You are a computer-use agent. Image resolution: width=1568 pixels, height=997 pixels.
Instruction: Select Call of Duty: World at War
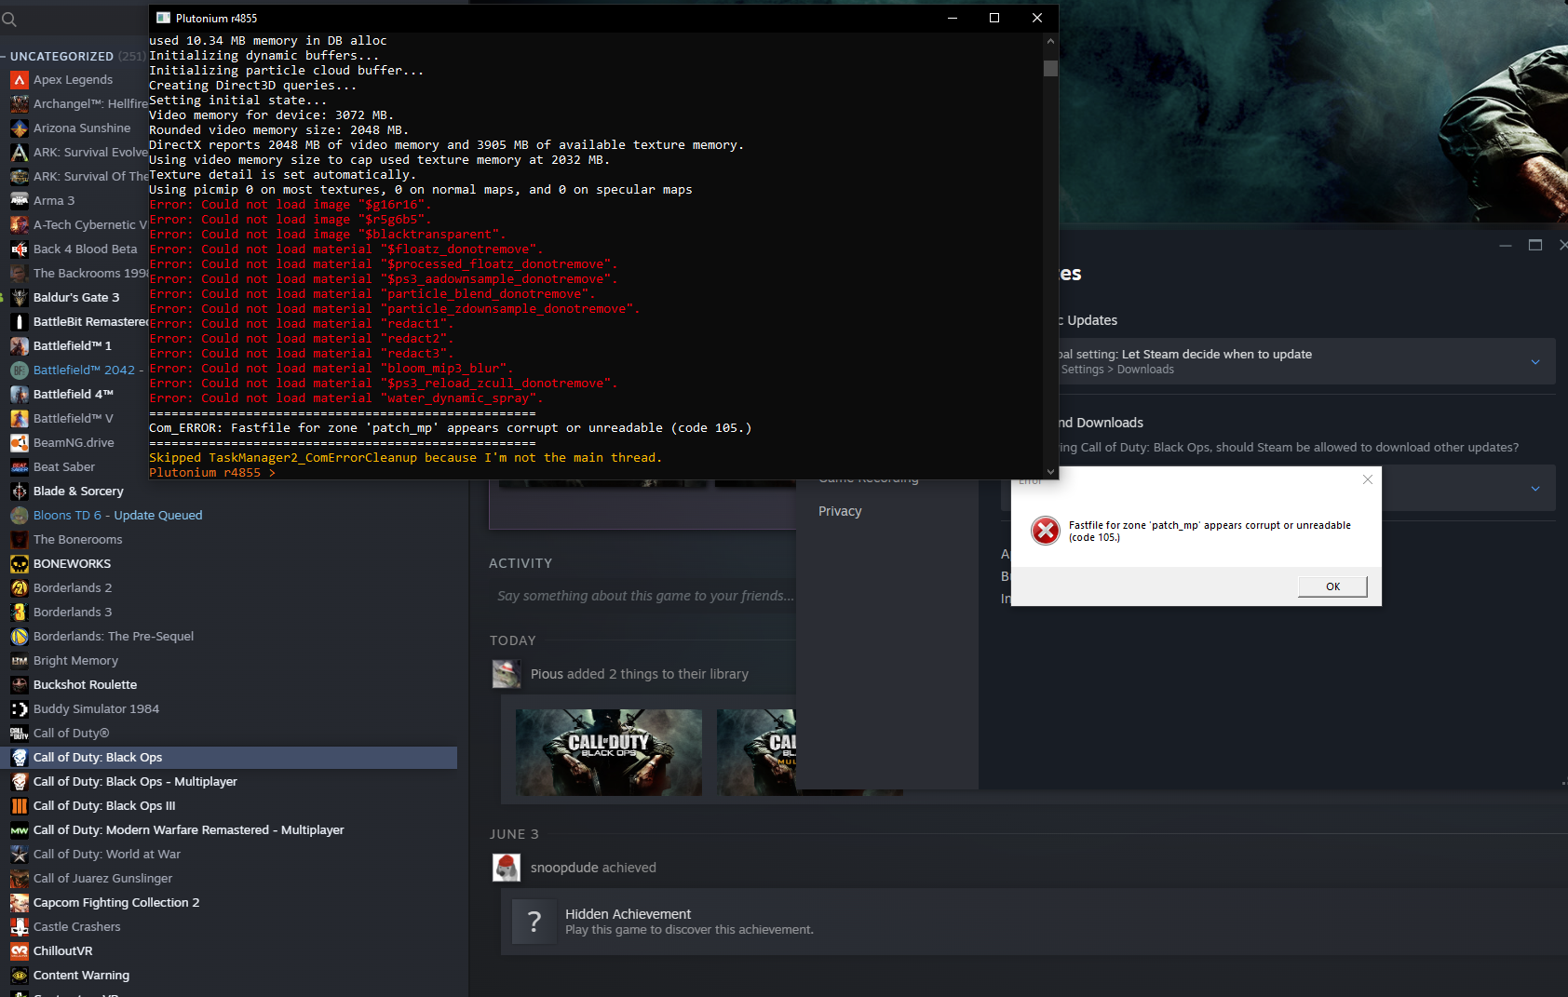point(229,855)
